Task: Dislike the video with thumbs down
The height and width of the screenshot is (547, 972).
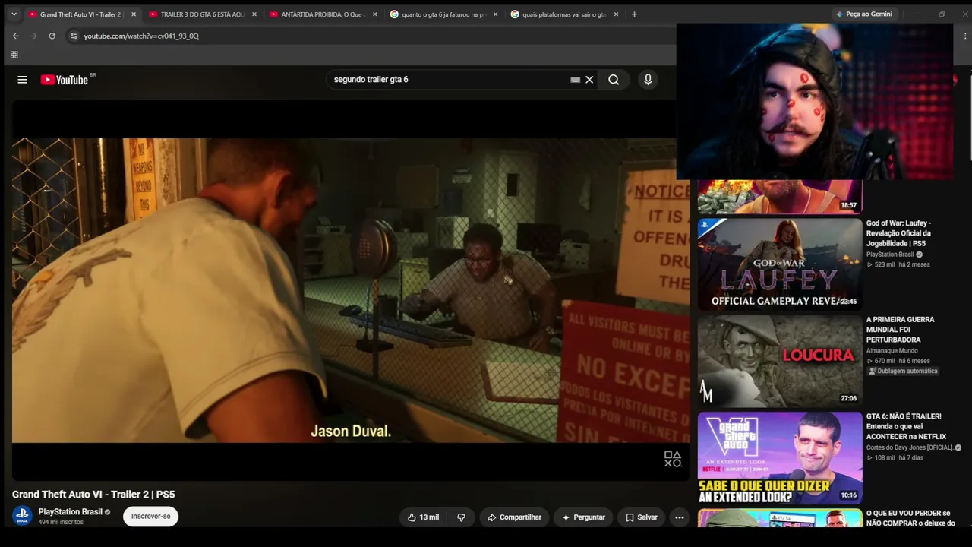Action: tap(461, 517)
